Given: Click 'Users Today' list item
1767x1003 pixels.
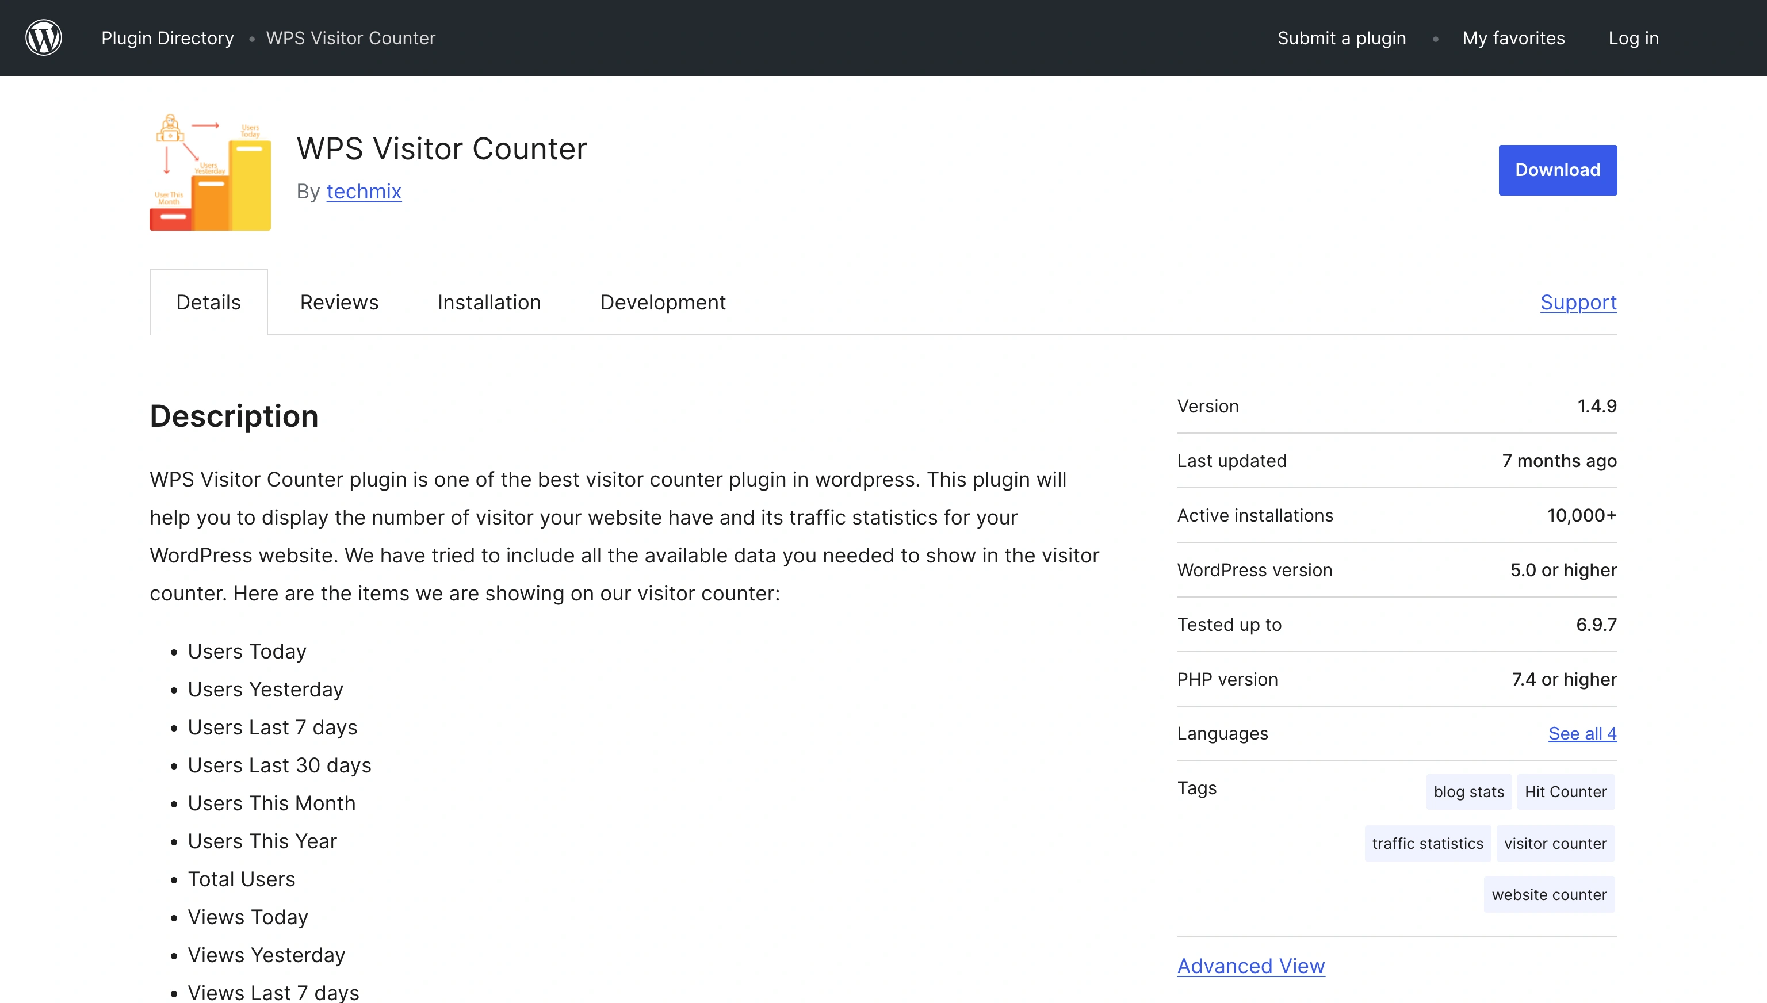Looking at the screenshot, I should point(247,651).
